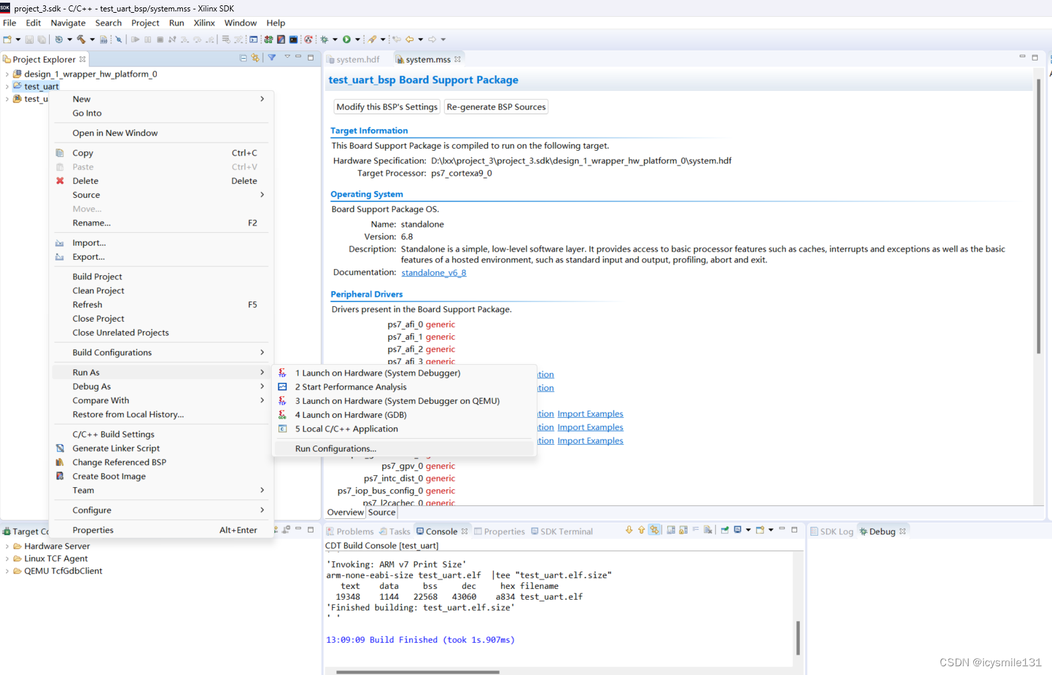Click the Save toolbar icon
Image resolution: width=1052 pixels, height=675 pixels.
click(29, 39)
